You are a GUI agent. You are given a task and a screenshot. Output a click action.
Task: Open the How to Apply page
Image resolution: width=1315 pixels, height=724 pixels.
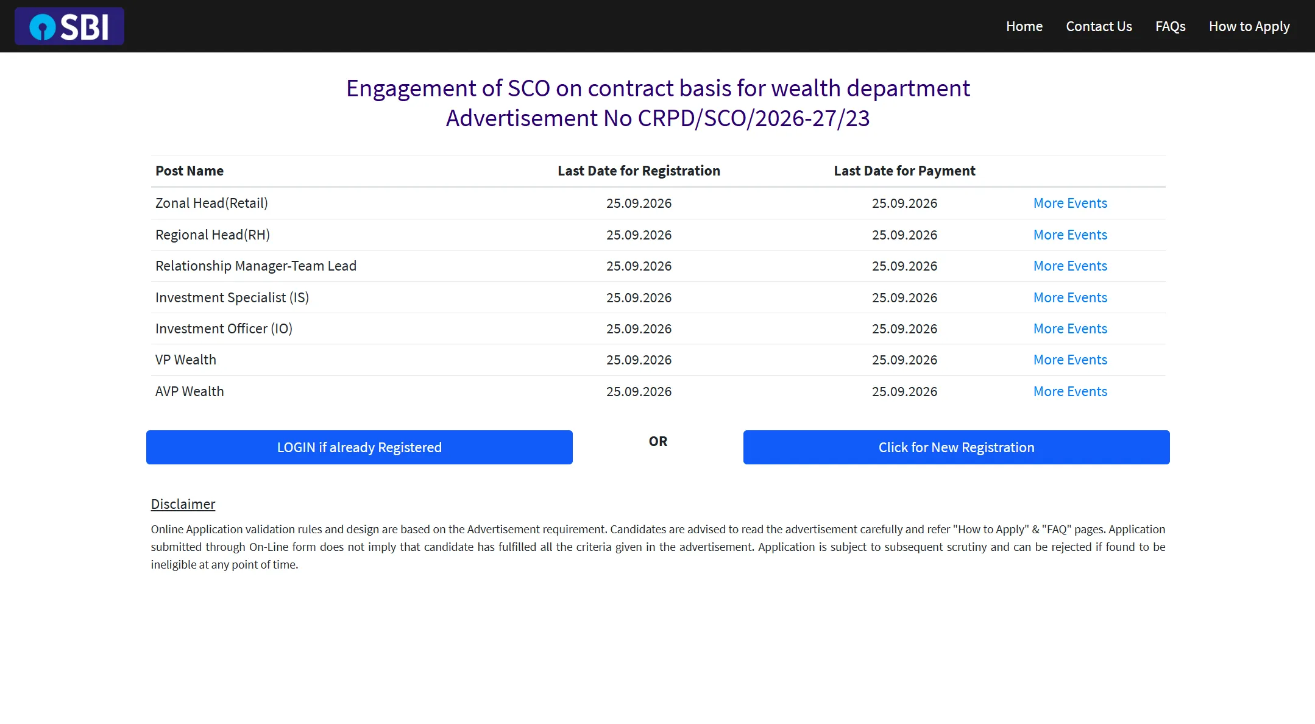[x=1249, y=26]
